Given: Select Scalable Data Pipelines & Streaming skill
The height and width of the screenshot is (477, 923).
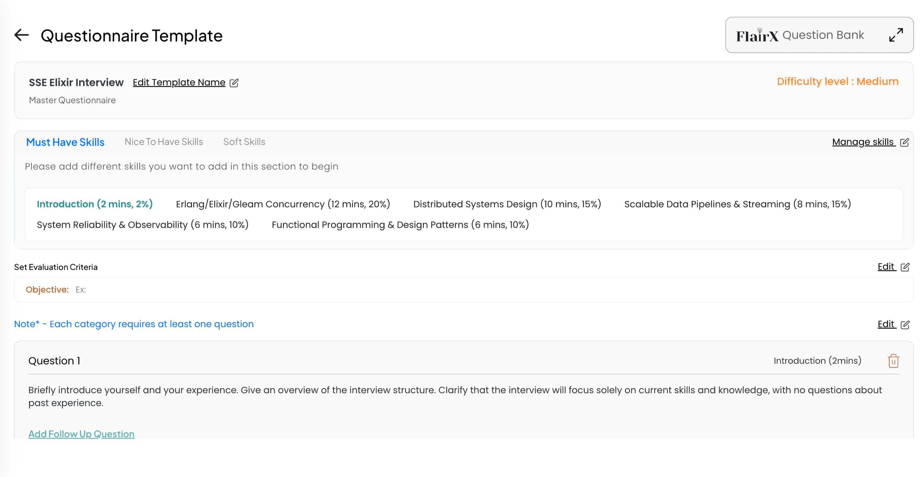Looking at the screenshot, I should pos(737,204).
